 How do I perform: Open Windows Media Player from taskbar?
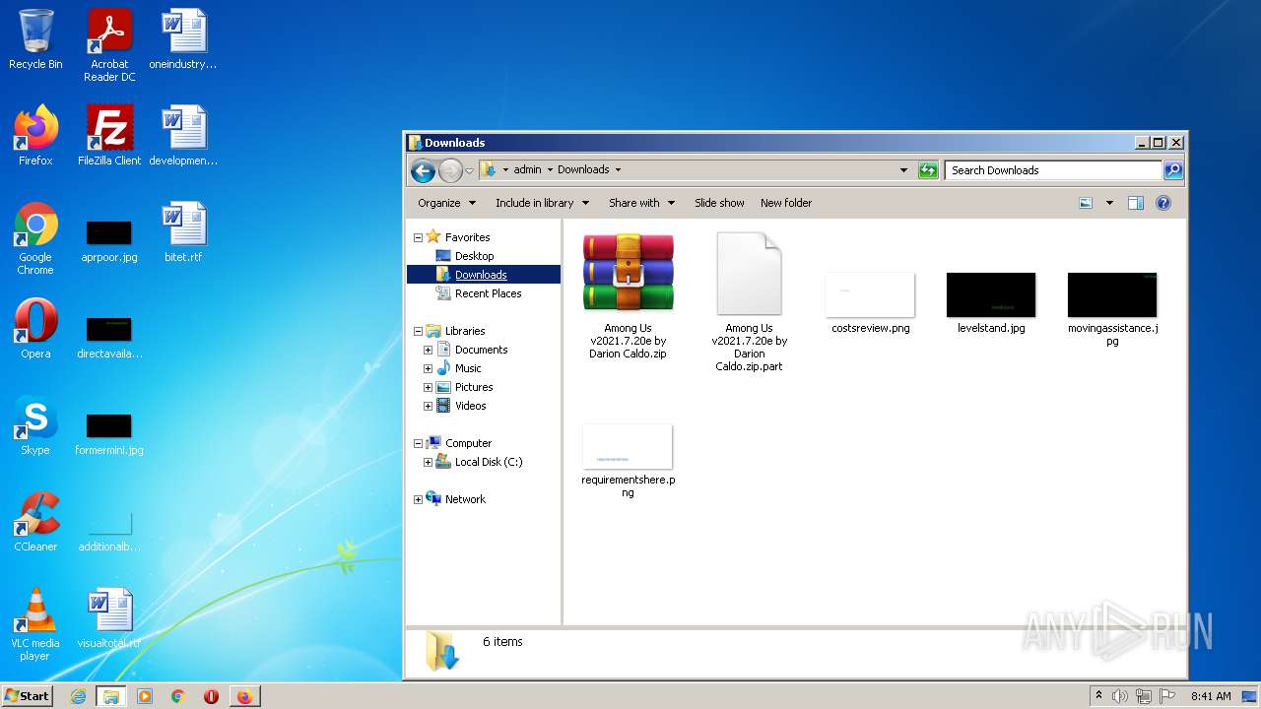coord(145,696)
